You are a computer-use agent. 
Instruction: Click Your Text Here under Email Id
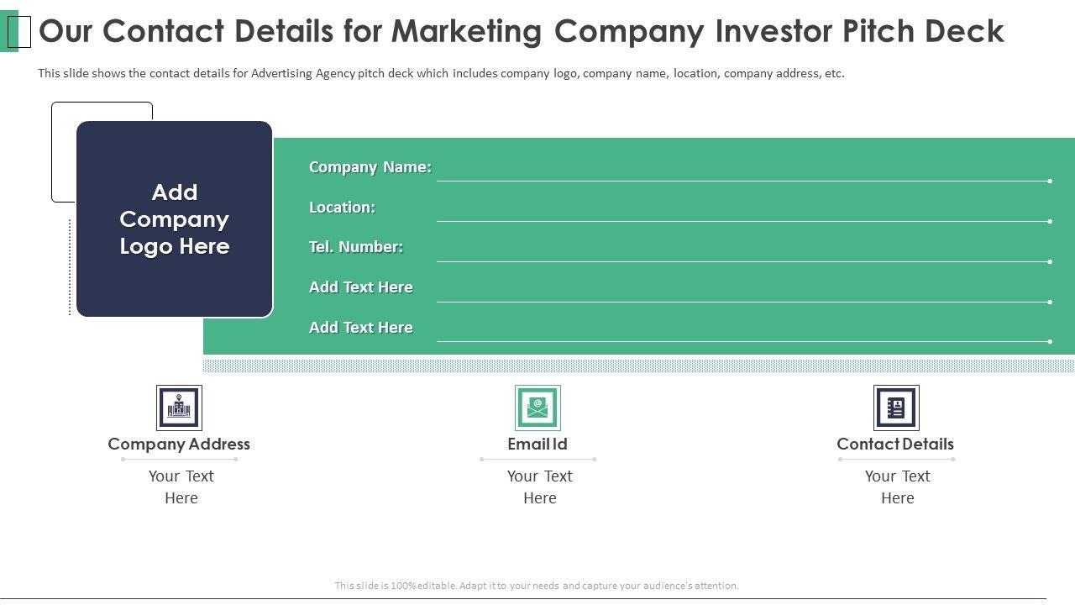(x=539, y=487)
